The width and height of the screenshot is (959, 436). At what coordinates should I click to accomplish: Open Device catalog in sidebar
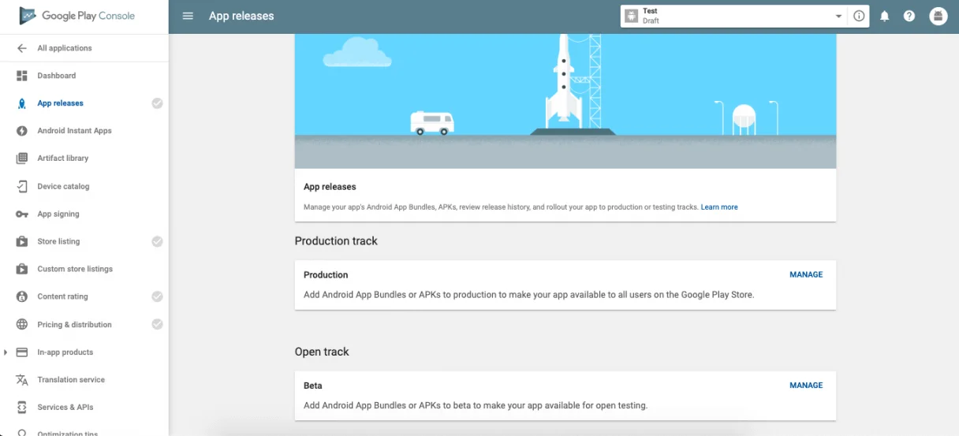tap(64, 186)
